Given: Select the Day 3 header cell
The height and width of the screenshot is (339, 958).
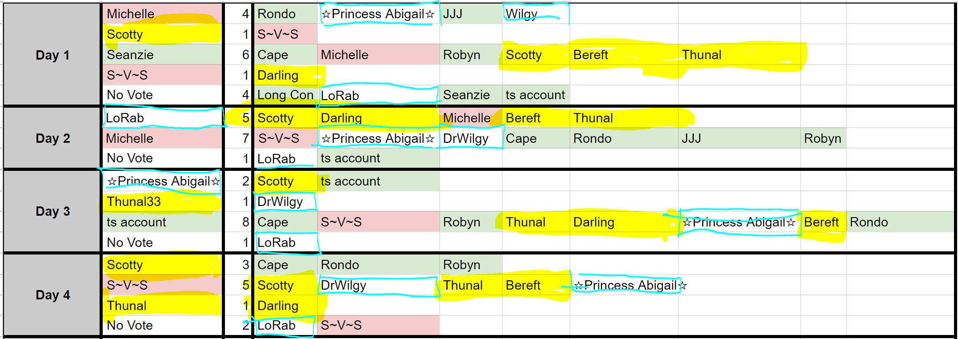Looking at the screenshot, I should 52,211.
